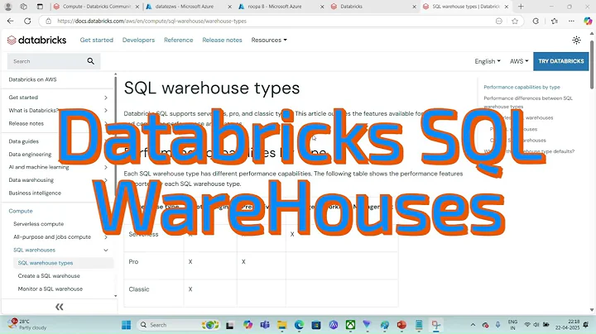Add page to favorites with star icon
This screenshot has width=596, height=334.
515,21
